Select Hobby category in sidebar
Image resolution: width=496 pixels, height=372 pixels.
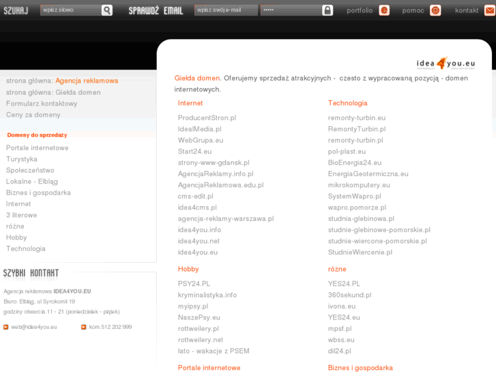pos(16,238)
